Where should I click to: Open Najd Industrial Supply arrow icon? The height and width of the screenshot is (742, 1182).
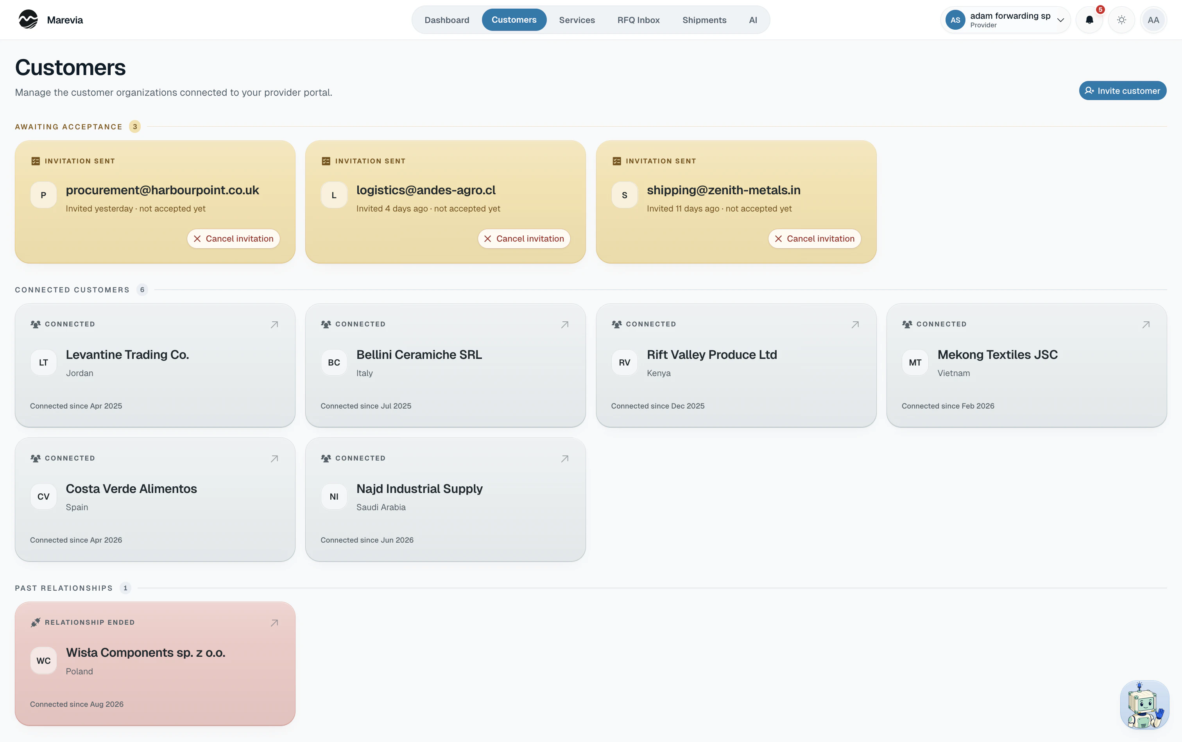pos(565,458)
